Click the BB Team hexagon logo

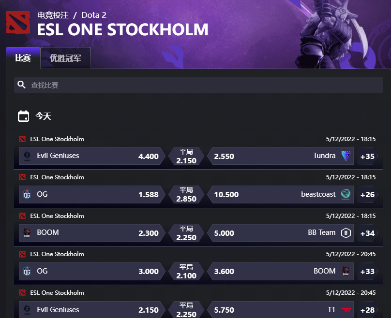[x=346, y=233]
